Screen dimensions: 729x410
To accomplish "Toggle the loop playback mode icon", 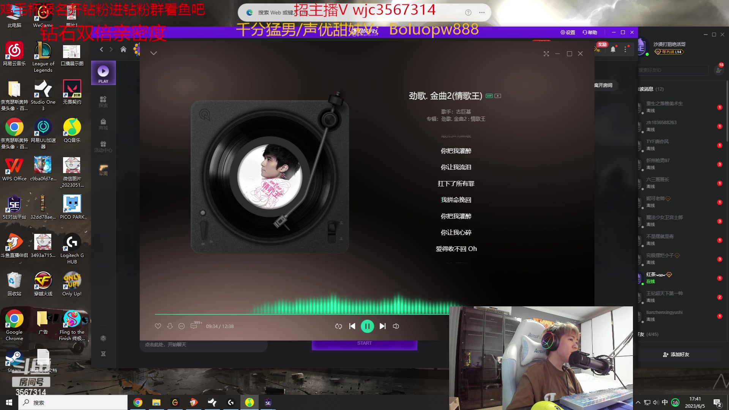I will pos(338,326).
